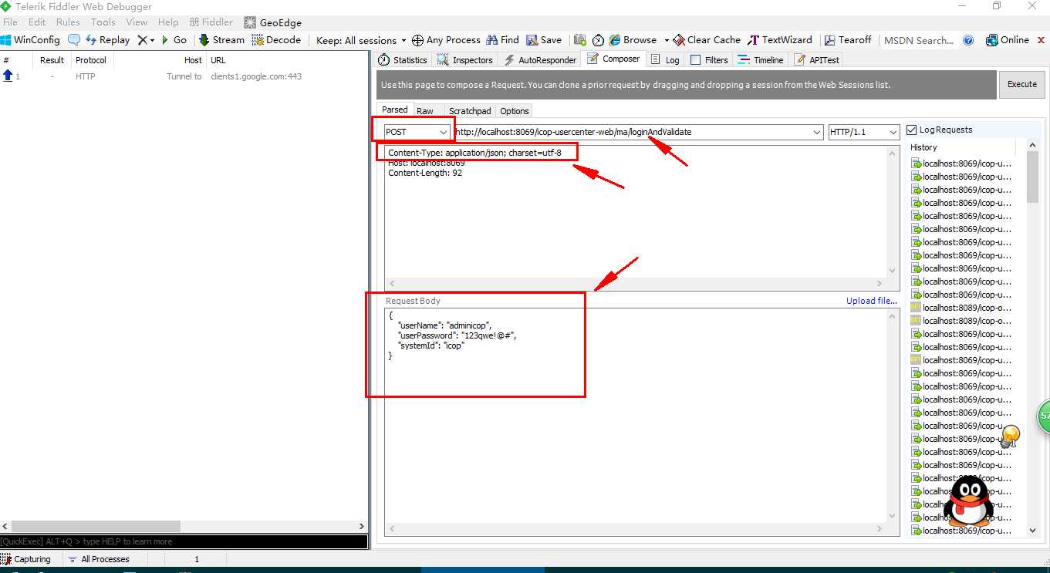Select the clients1.google.com:443 tunnel session

[184, 76]
